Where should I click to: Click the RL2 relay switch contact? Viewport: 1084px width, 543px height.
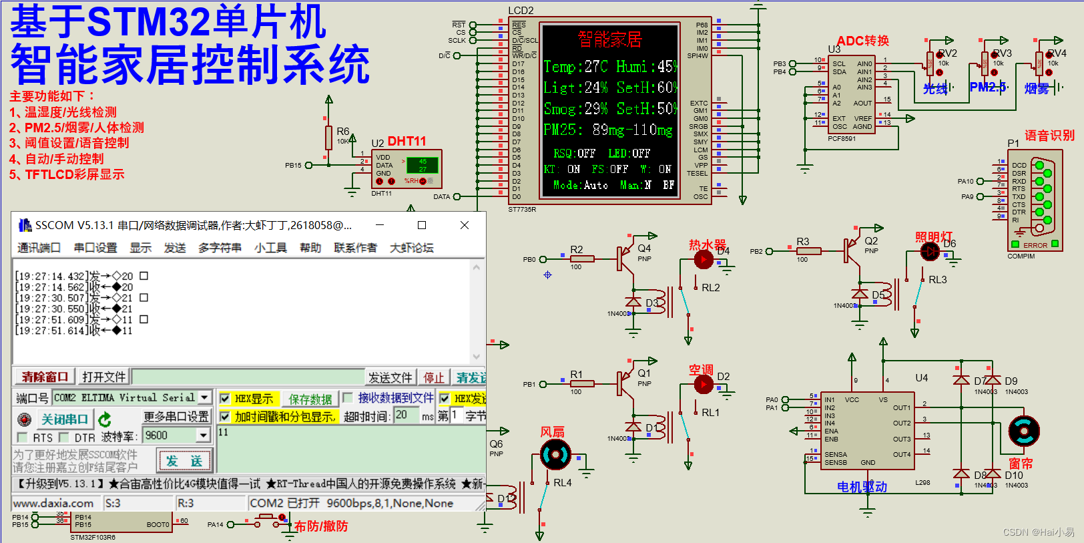[686, 302]
